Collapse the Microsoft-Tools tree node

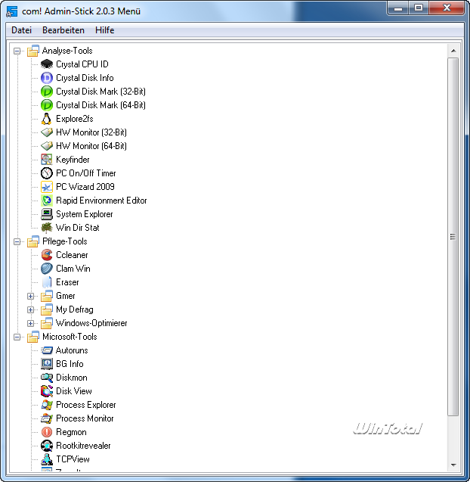[x=17, y=337]
